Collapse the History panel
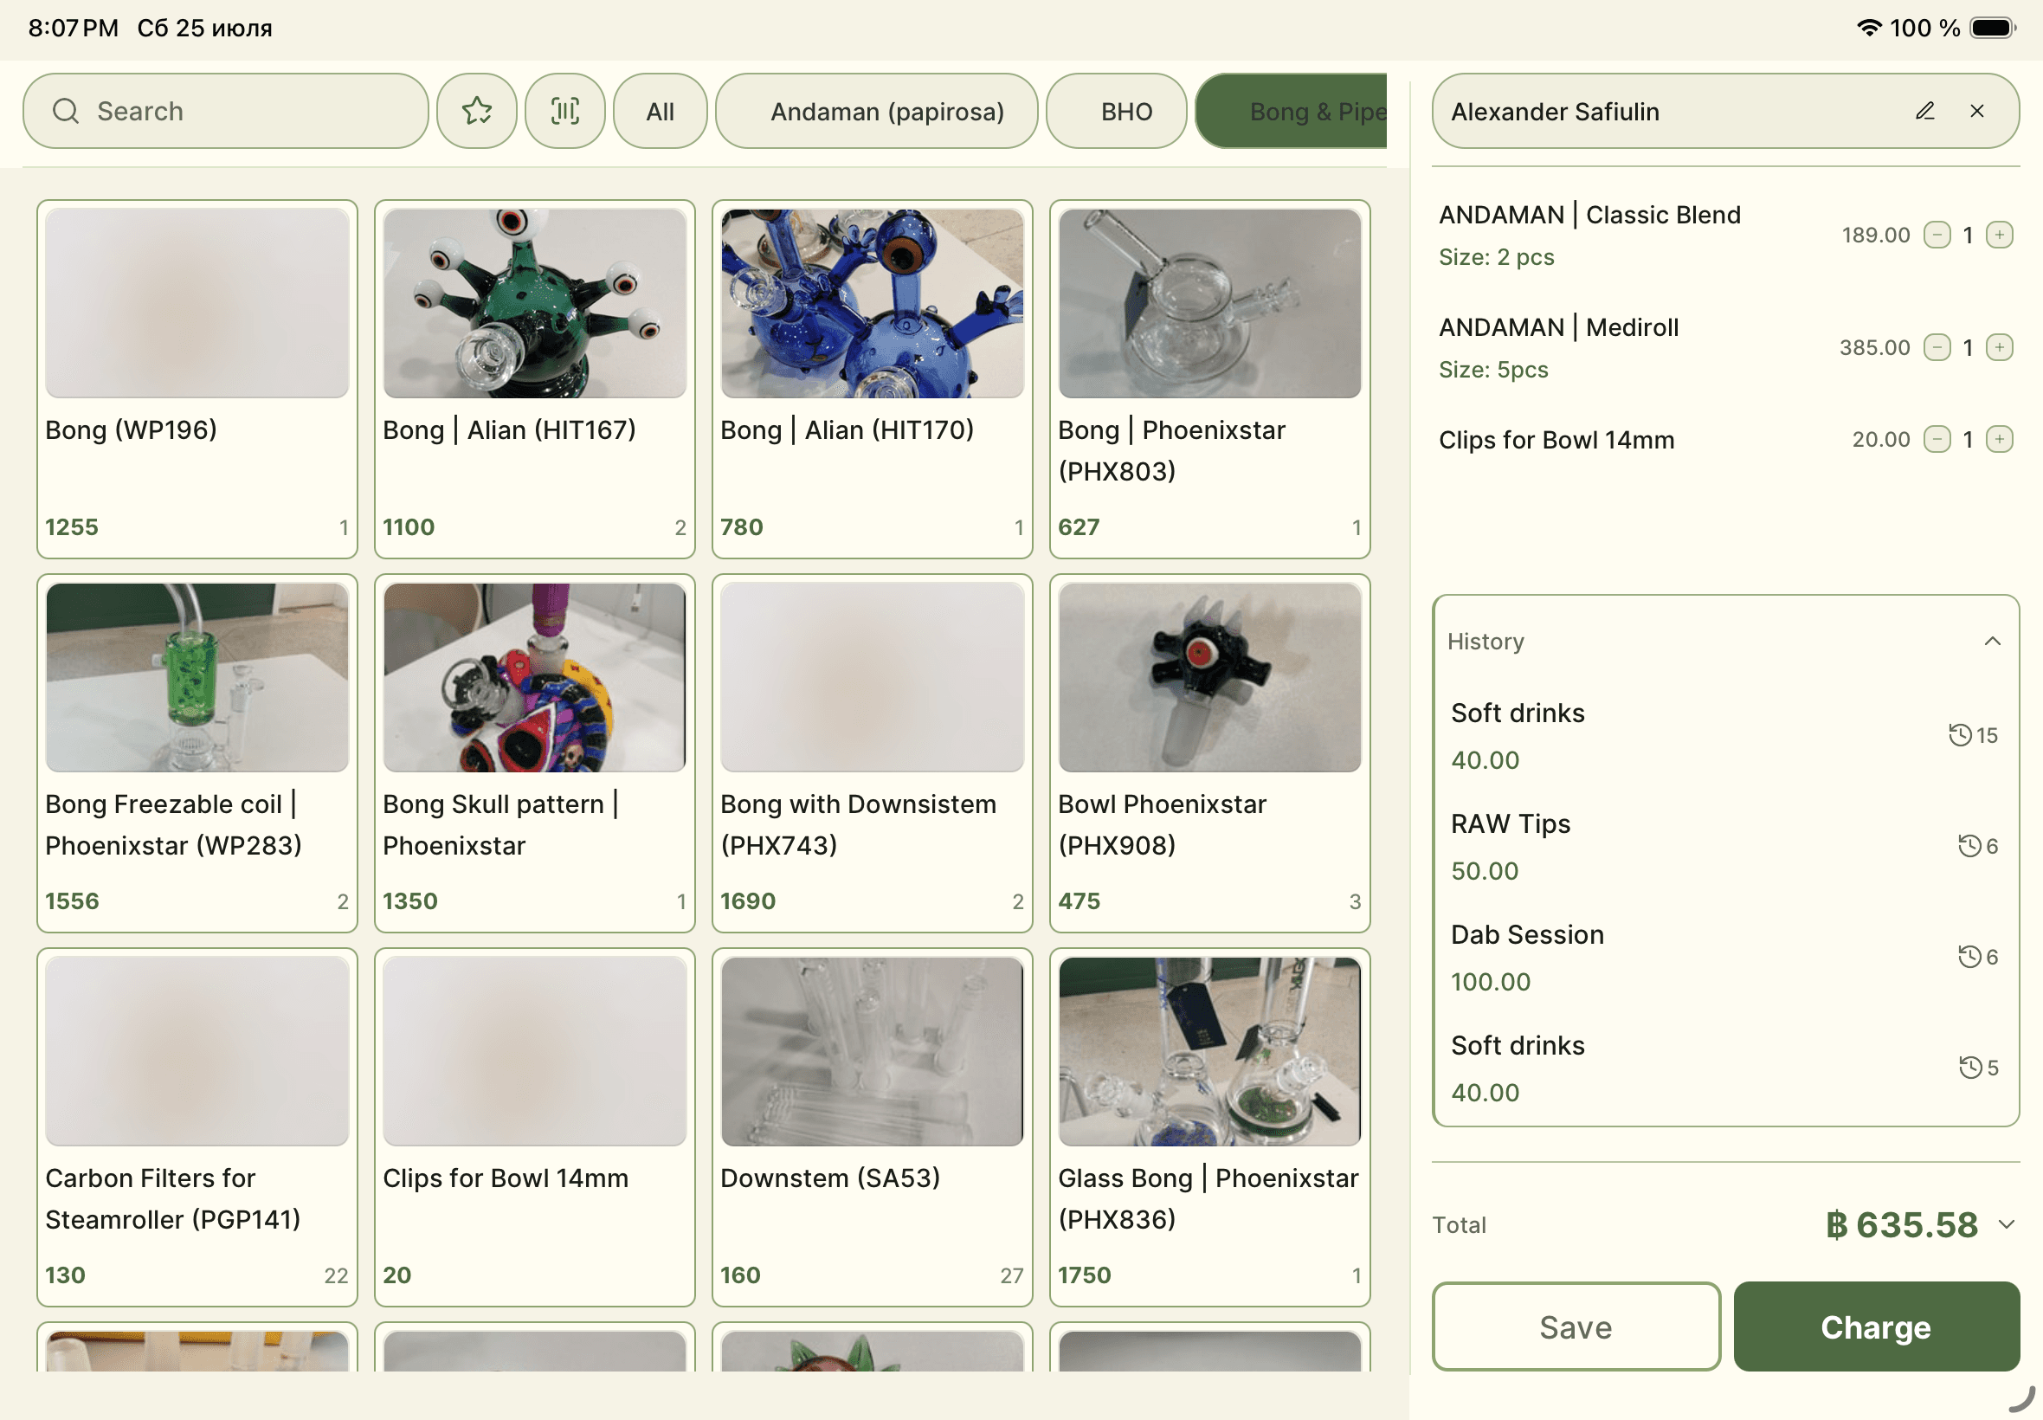Screen dimensions: 2043x1420 1992,642
